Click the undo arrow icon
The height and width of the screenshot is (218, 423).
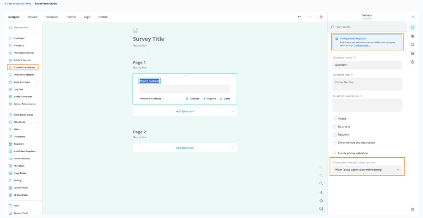[299, 17]
